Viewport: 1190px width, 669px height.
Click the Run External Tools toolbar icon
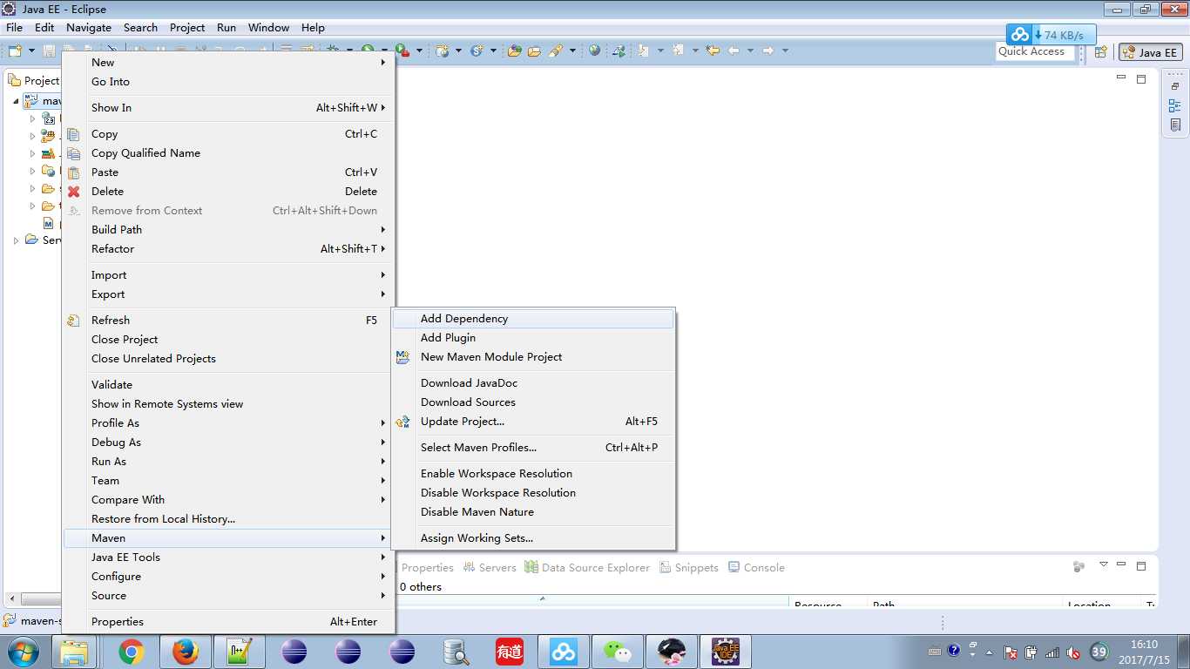pyautogui.click(x=402, y=51)
